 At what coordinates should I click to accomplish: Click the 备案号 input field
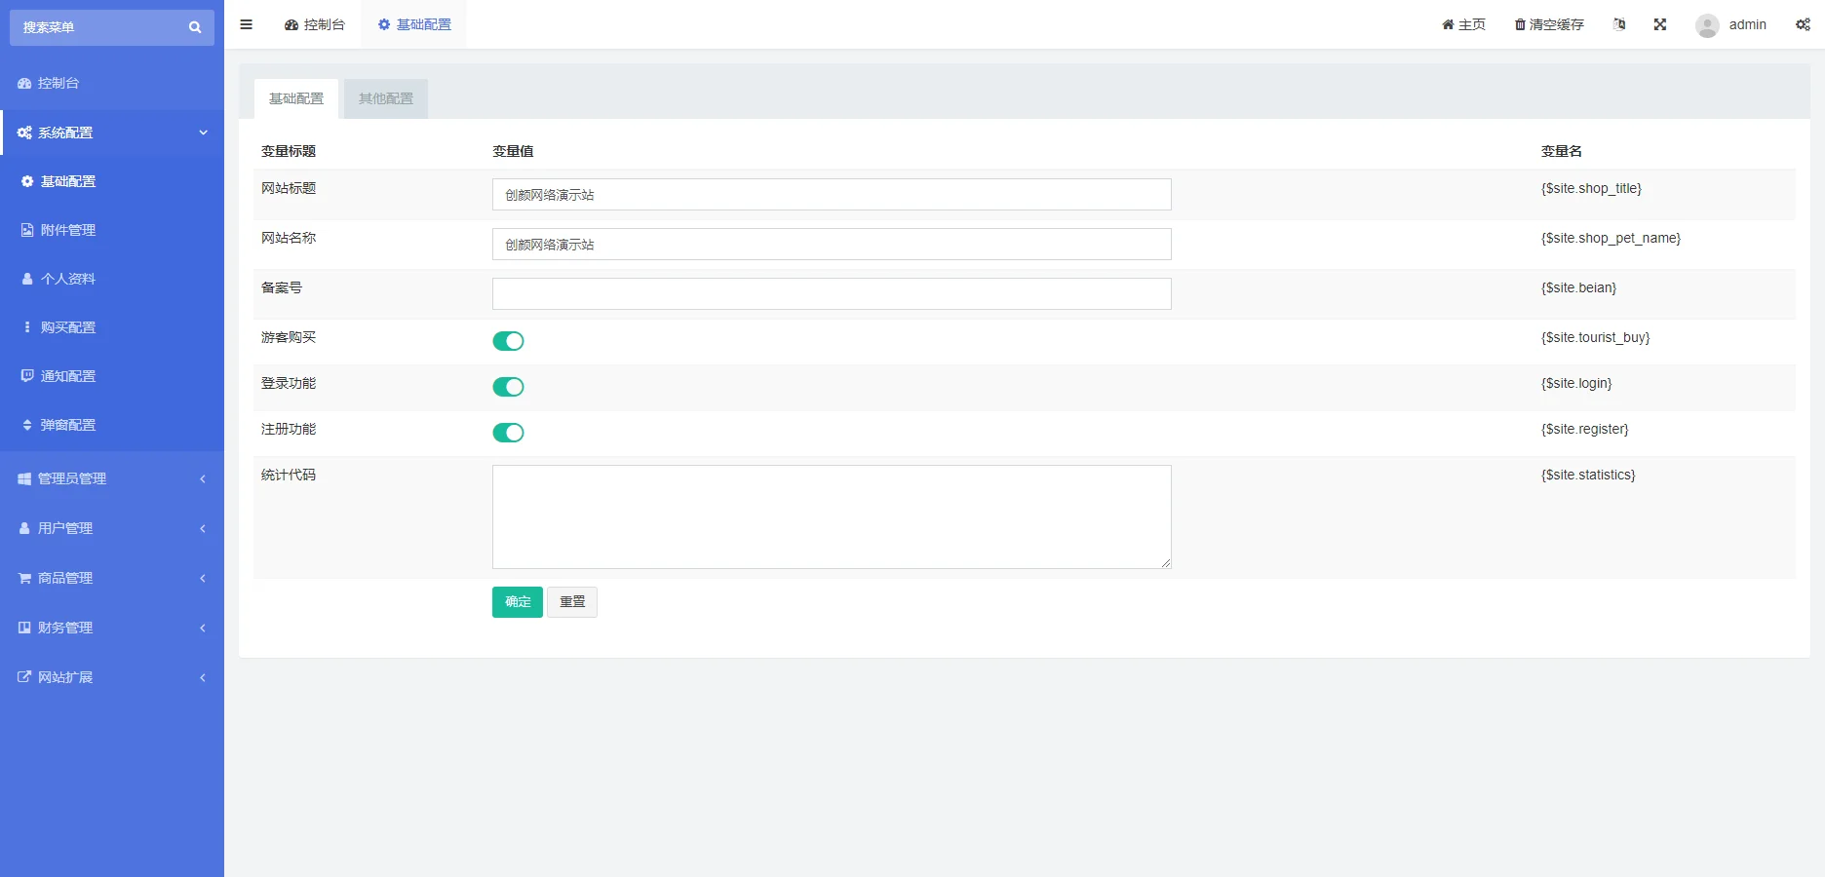(x=831, y=294)
